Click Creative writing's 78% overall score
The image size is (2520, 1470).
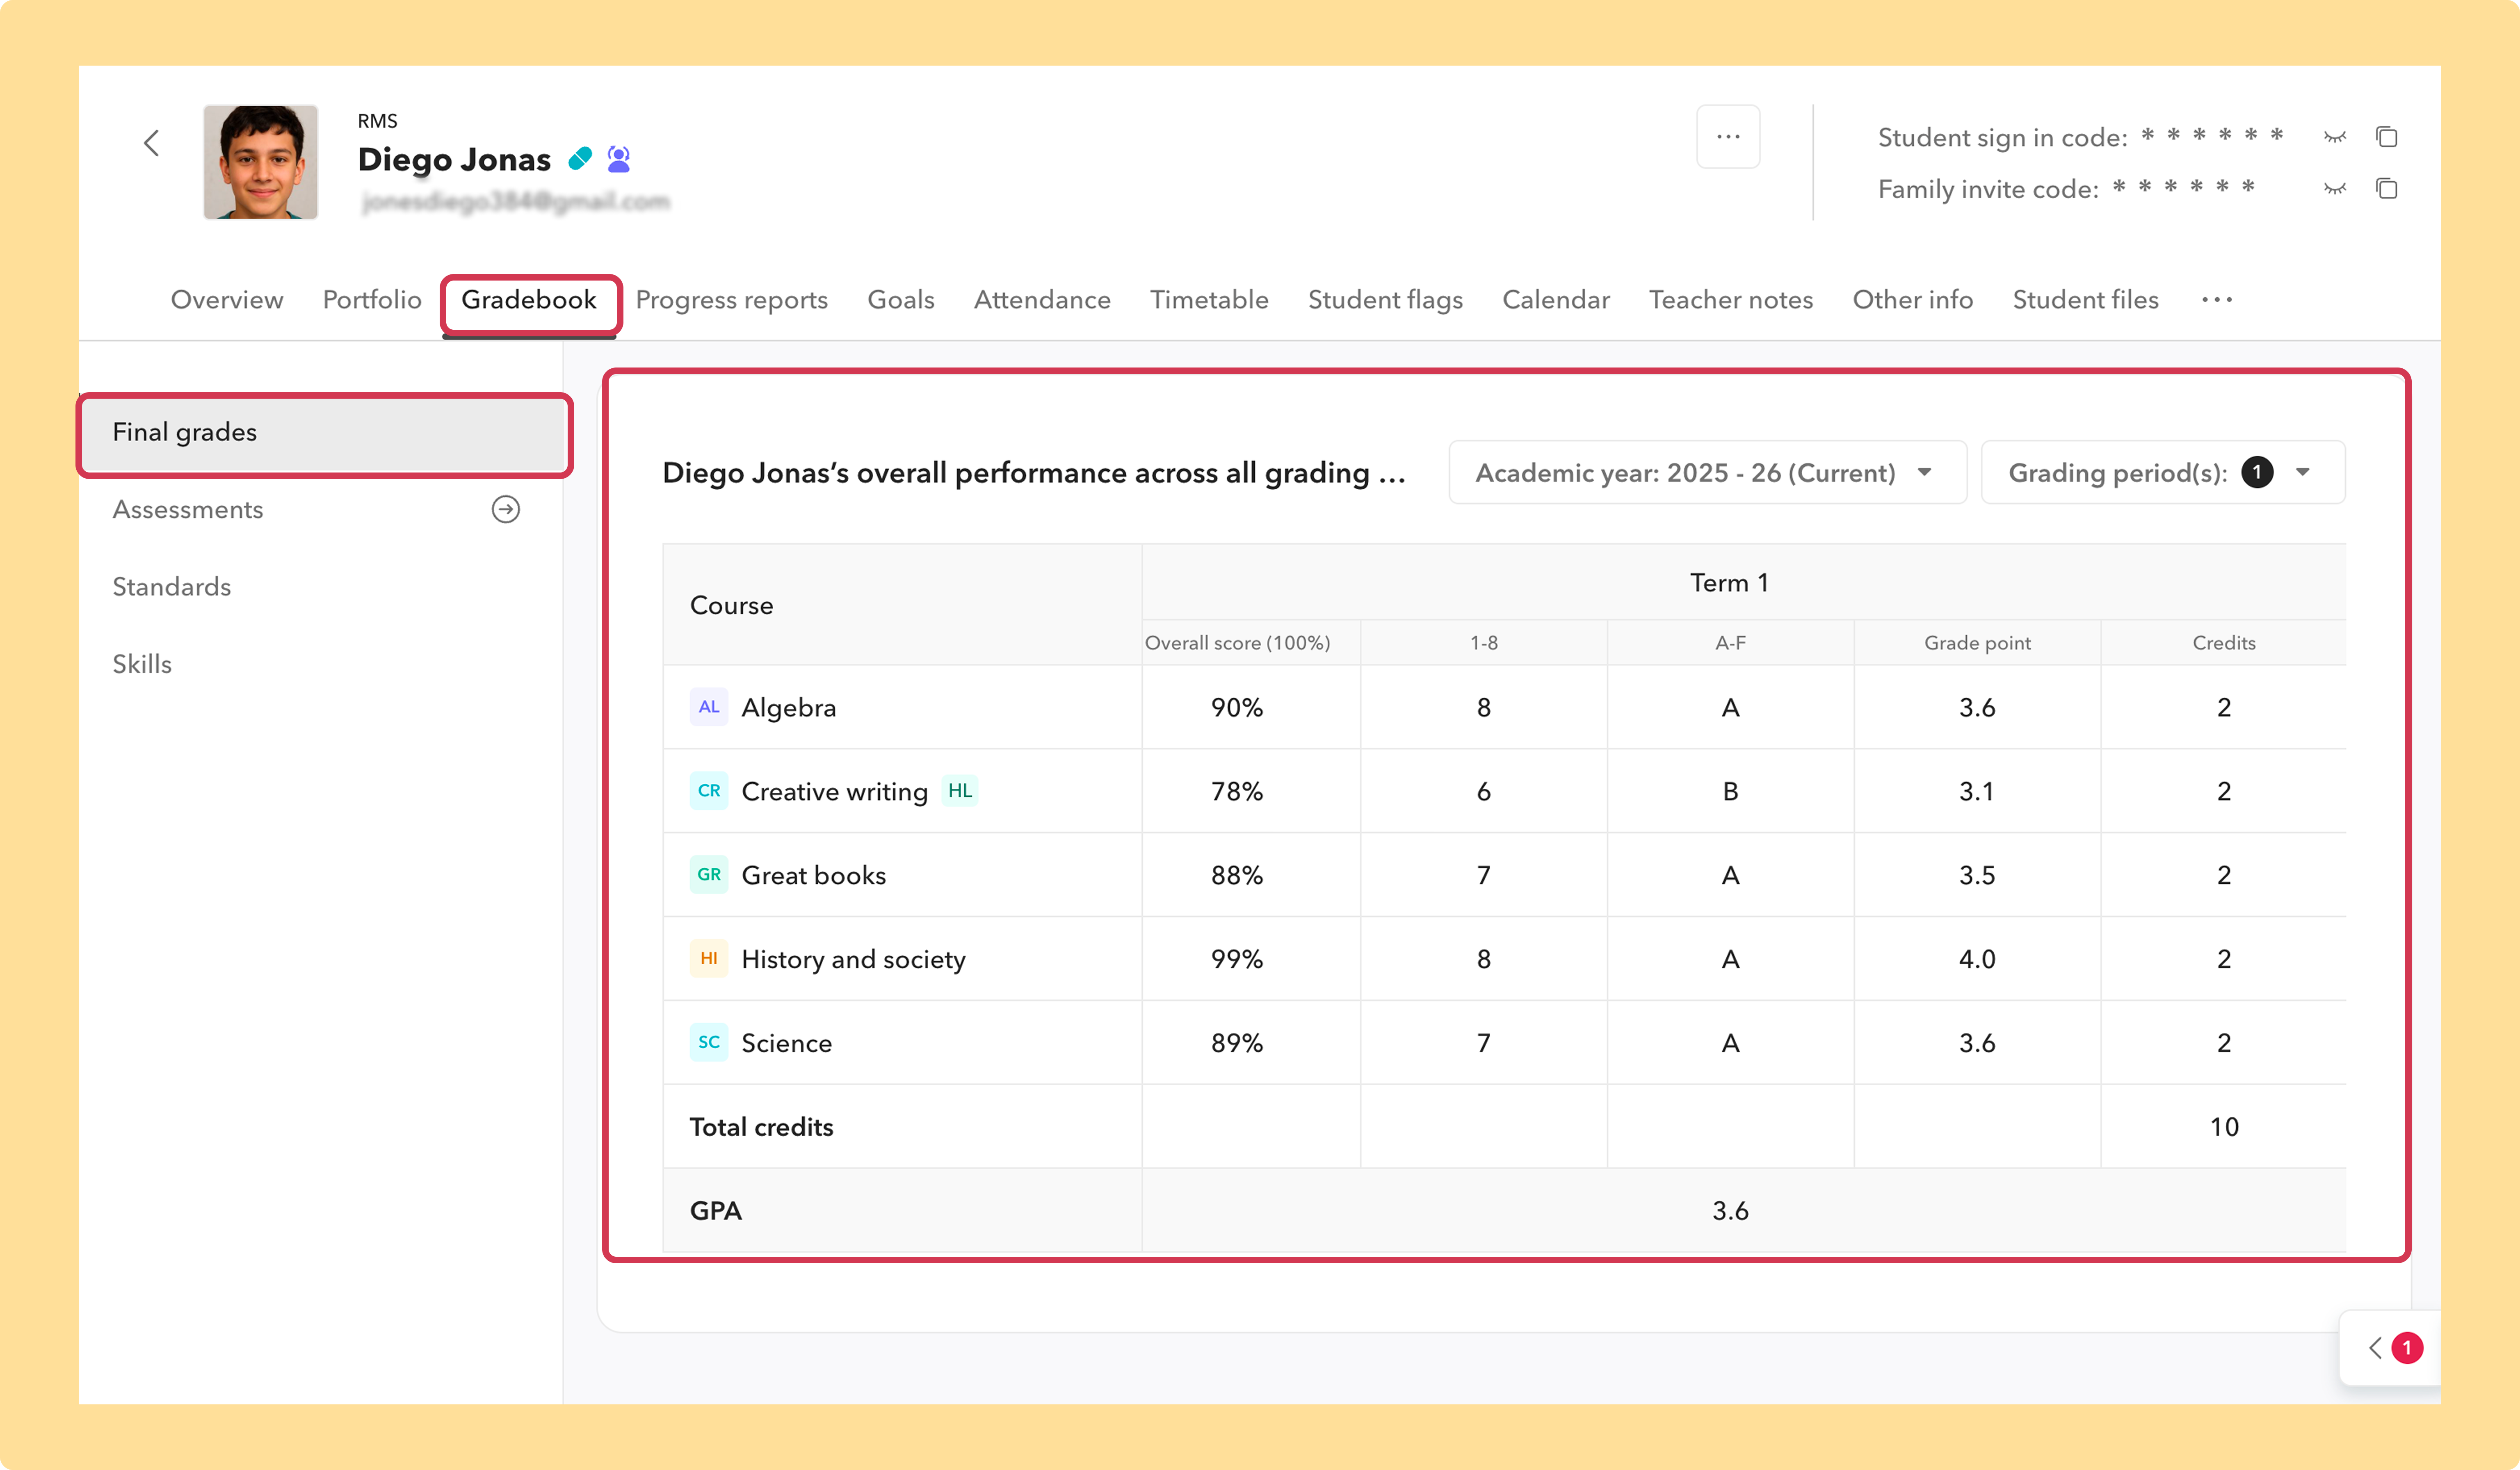click(x=1237, y=792)
